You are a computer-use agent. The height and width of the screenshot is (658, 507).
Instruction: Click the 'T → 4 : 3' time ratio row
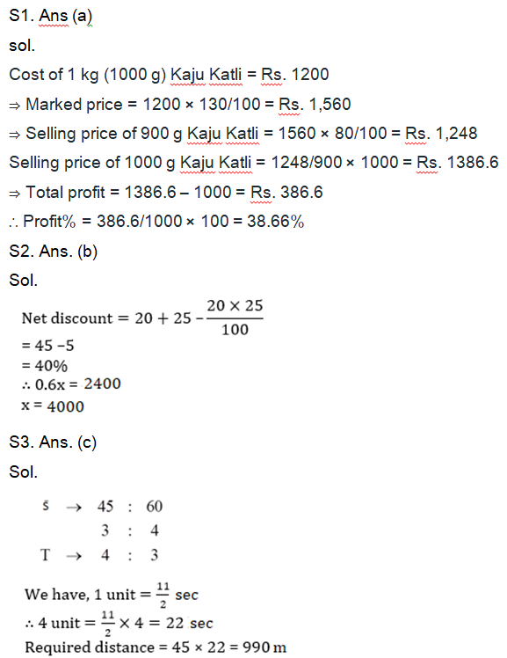99,555
